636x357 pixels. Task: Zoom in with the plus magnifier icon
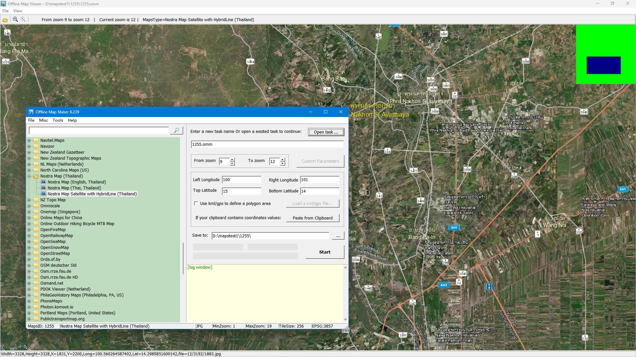[23, 20]
